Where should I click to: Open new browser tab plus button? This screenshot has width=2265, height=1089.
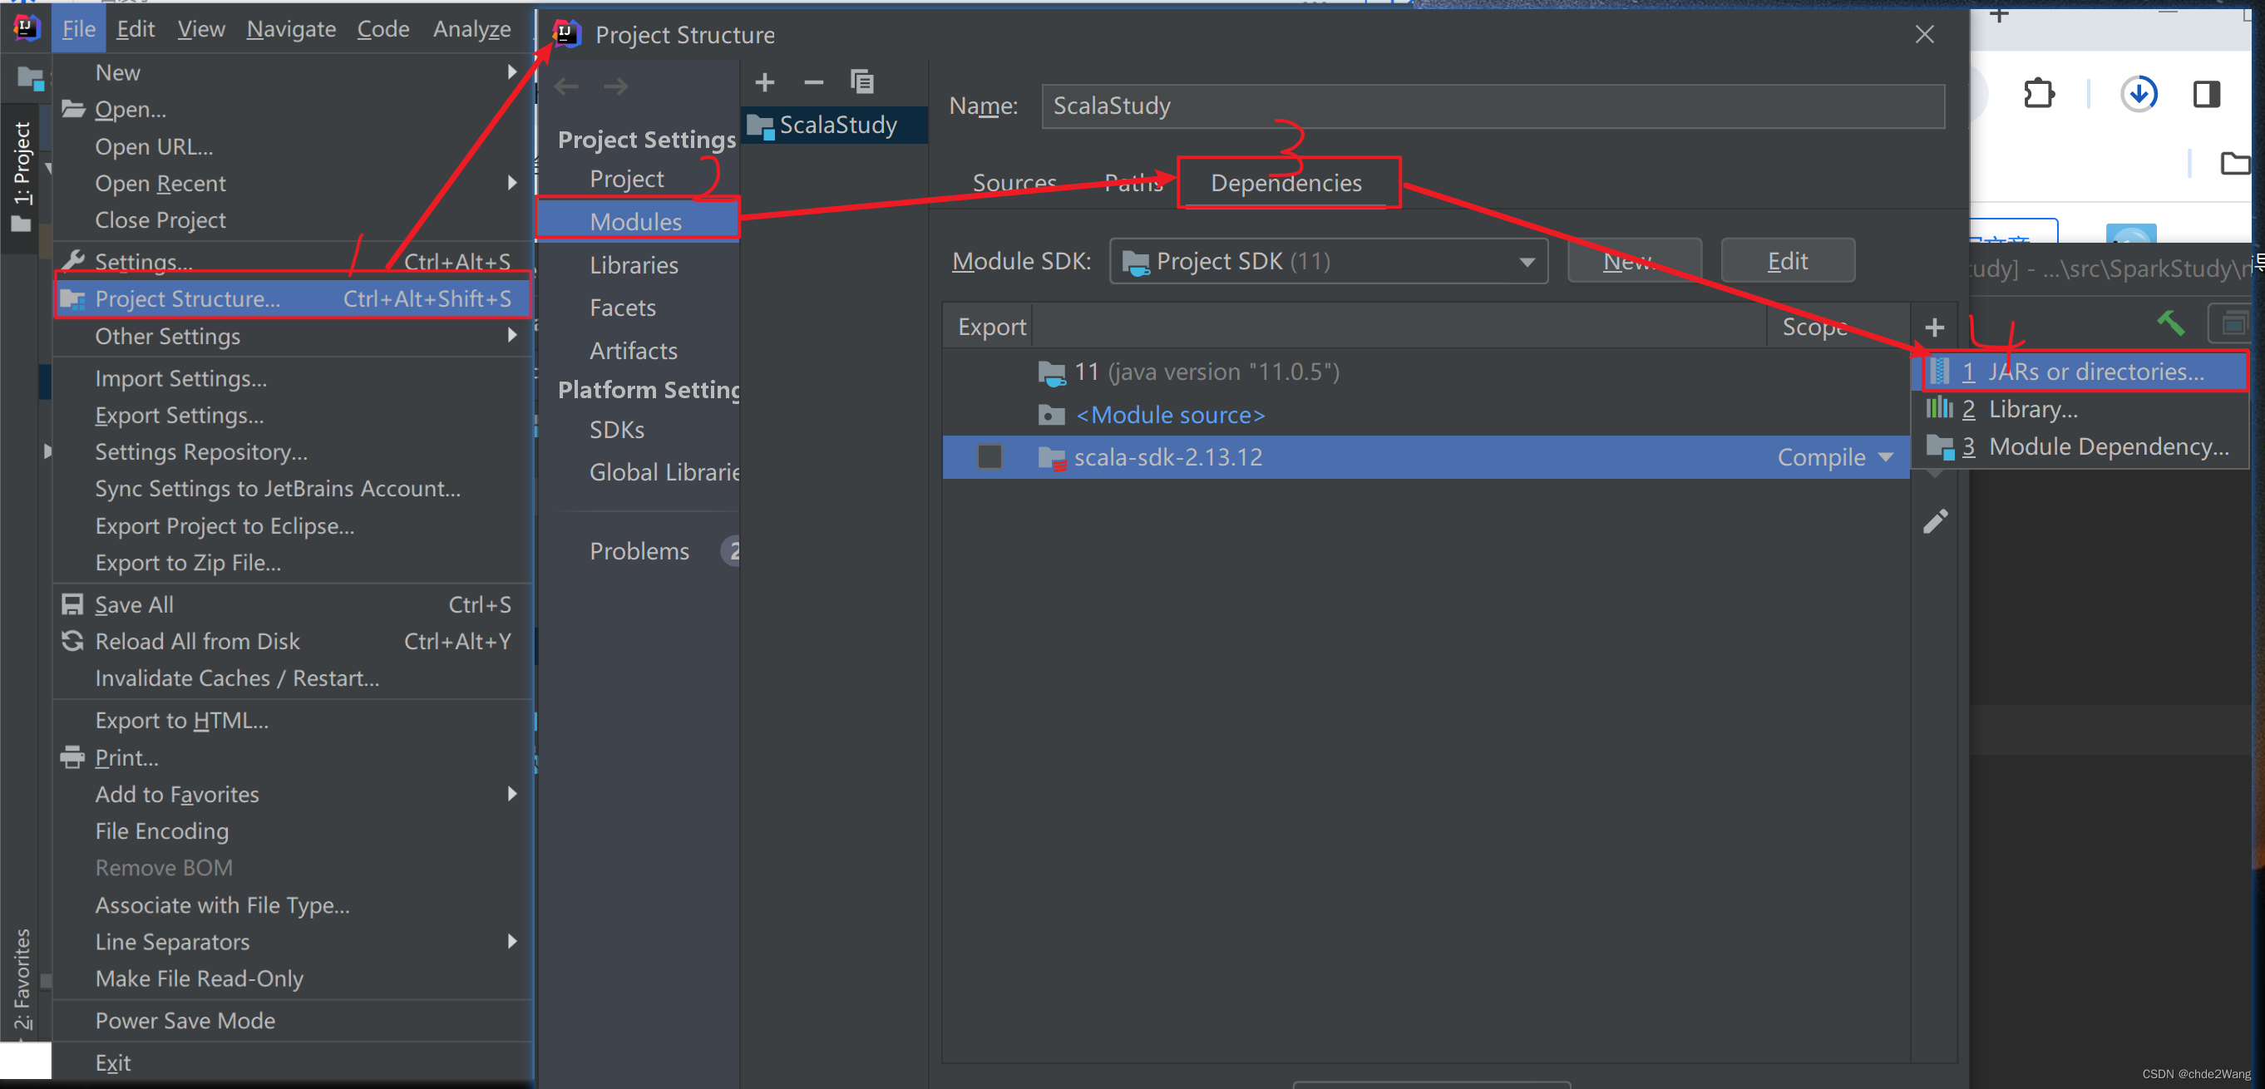point(1999,14)
